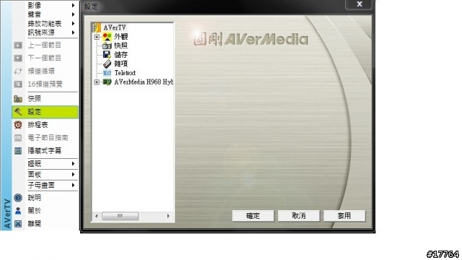Viewport: 462px width, 260px height.
Task: Click the About person icon
Action: [18, 211]
